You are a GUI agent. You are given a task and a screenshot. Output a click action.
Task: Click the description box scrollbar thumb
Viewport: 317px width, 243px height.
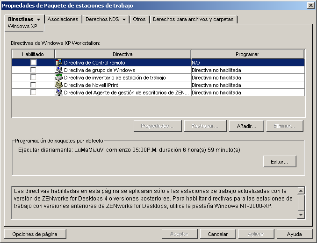click(x=301, y=203)
